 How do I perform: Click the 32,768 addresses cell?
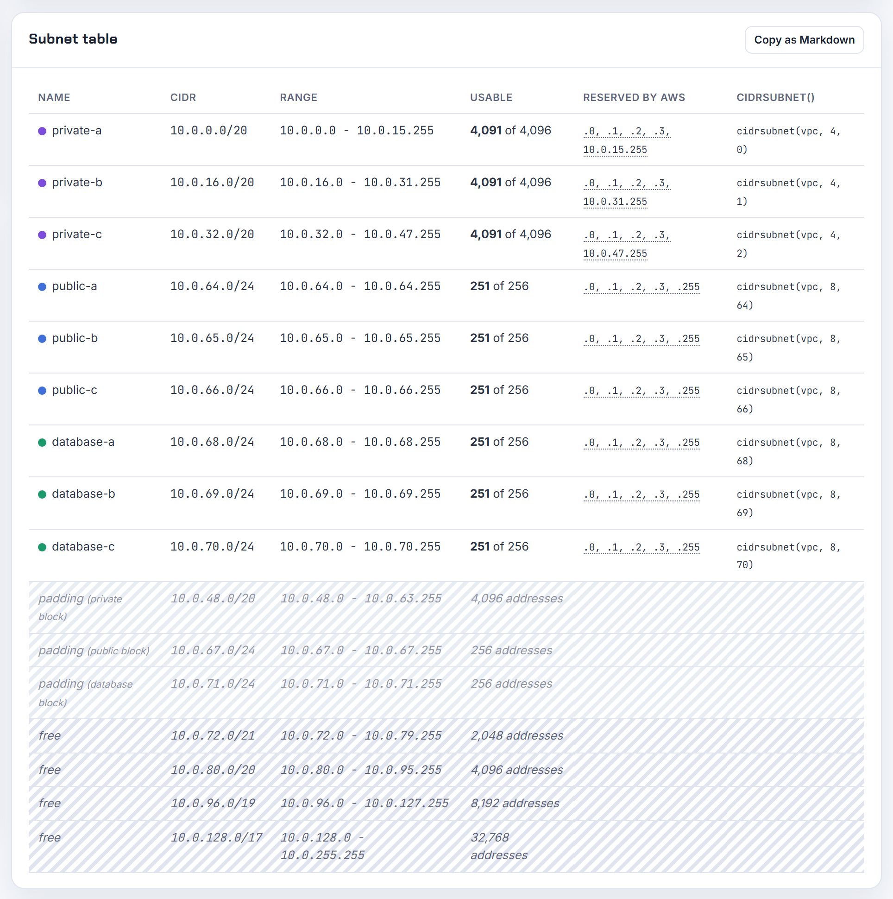[499, 847]
